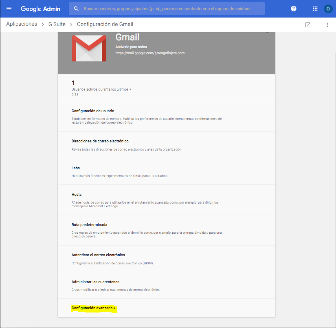Open the three-dot more options menu
Screen dimensions: 336x328
pyautogui.click(x=327, y=25)
